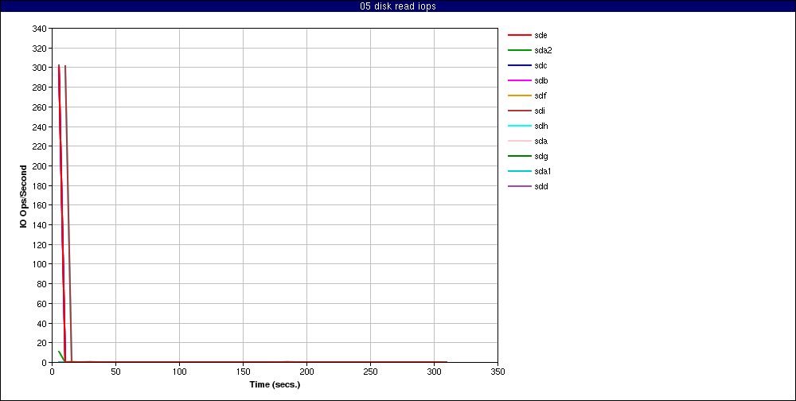This screenshot has width=796, height=401.
Task: Click the 250 x-axis tick label
Action: point(371,372)
